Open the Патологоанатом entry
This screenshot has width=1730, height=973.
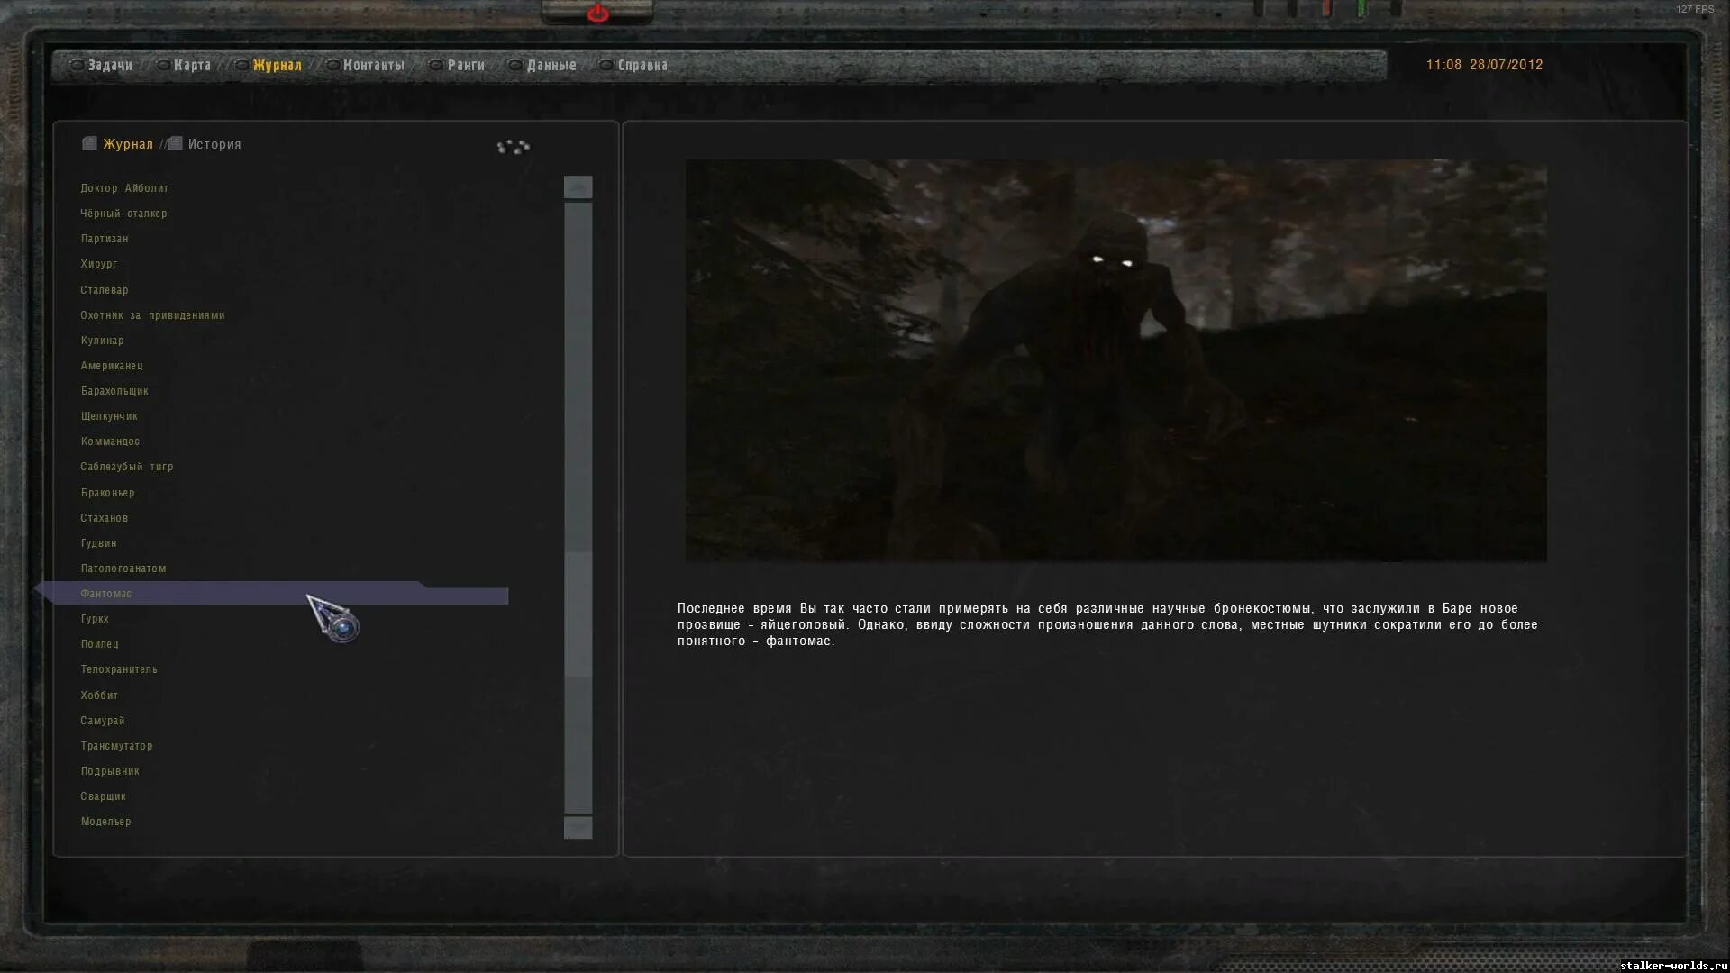[x=123, y=568]
